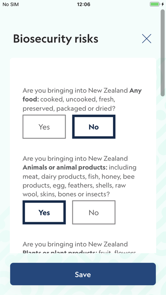Tap the Save button
Viewport: 166px width, 295px height.
(x=83, y=274)
